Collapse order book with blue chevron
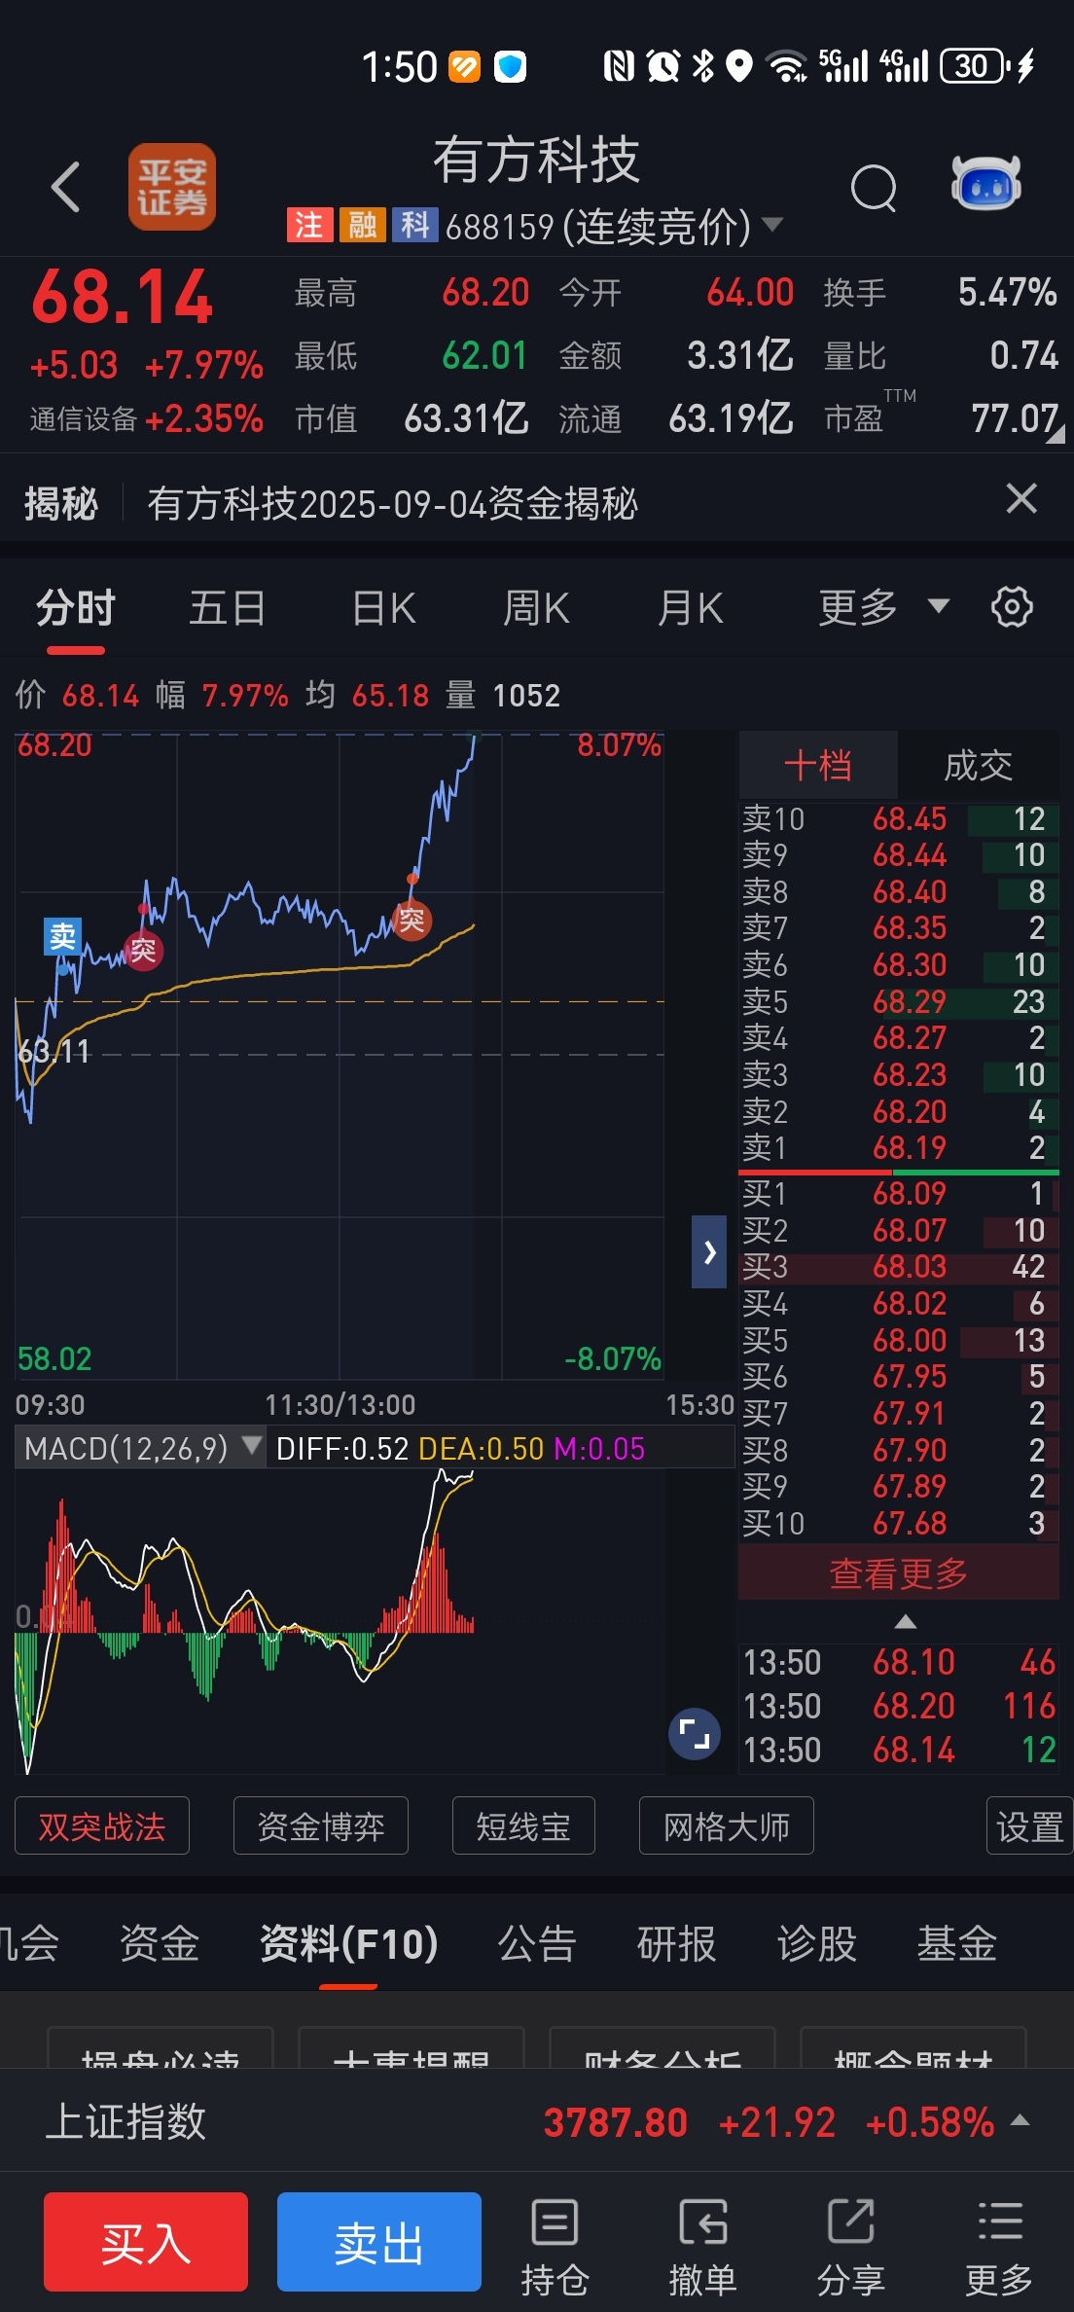This screenshot has height=2312, width=1074. [709, 1251]
